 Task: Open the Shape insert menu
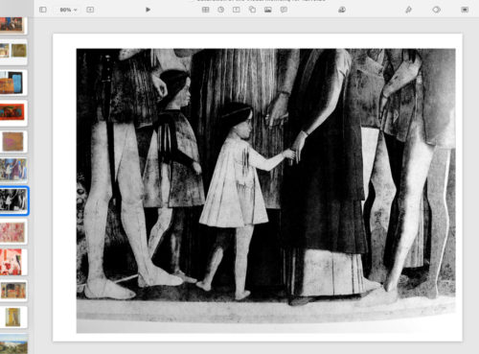(252, 10)
